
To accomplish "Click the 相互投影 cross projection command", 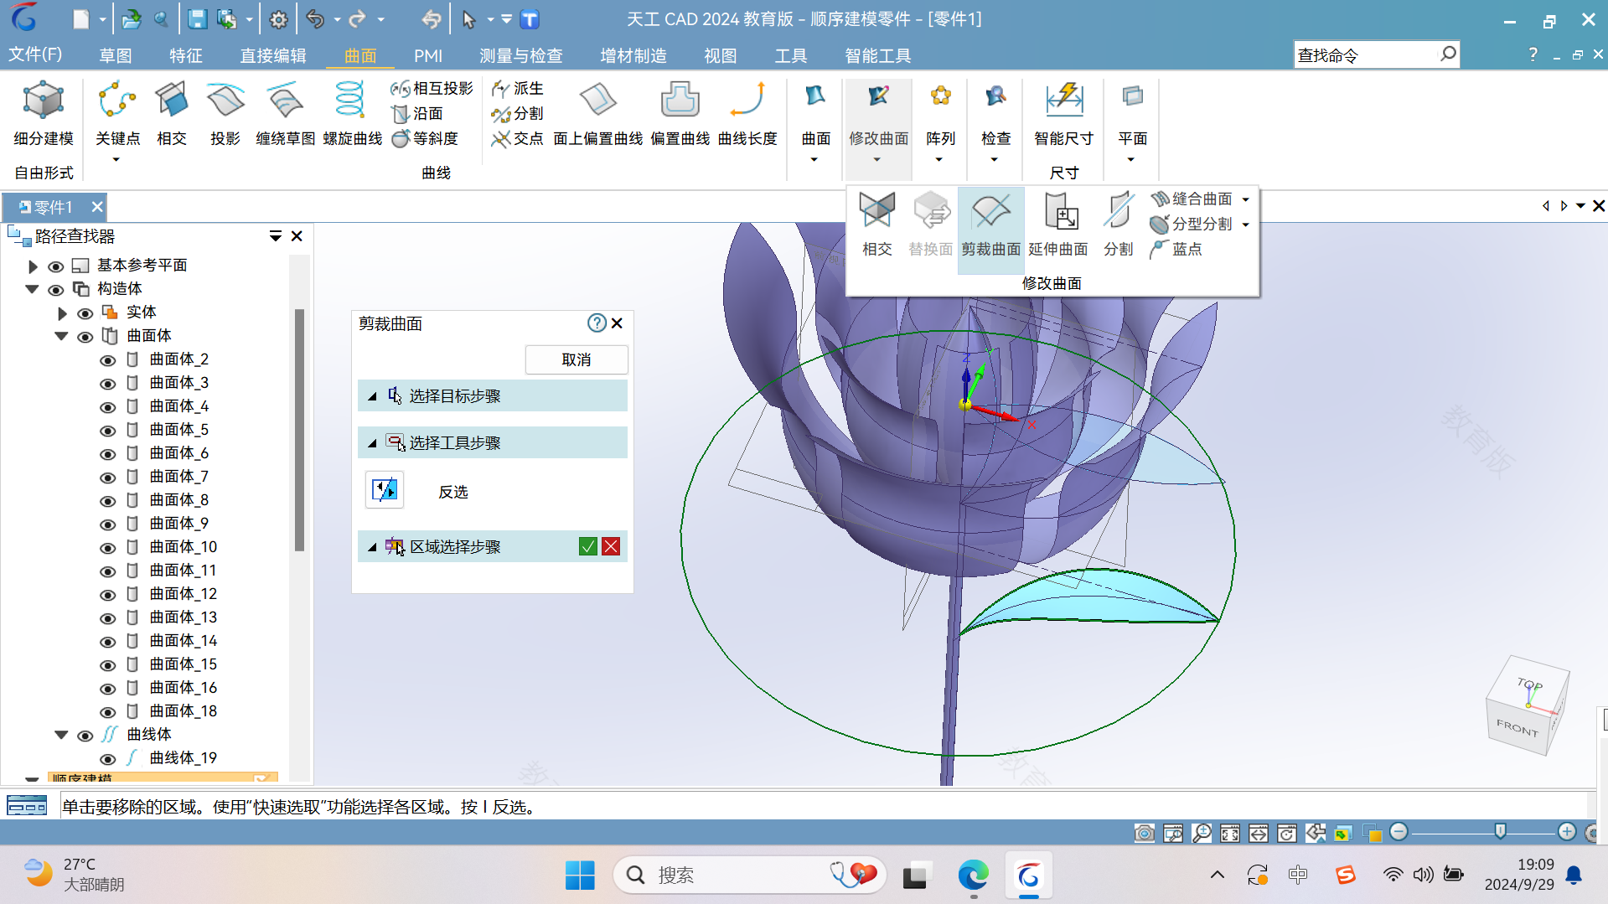I will point(432,88).
